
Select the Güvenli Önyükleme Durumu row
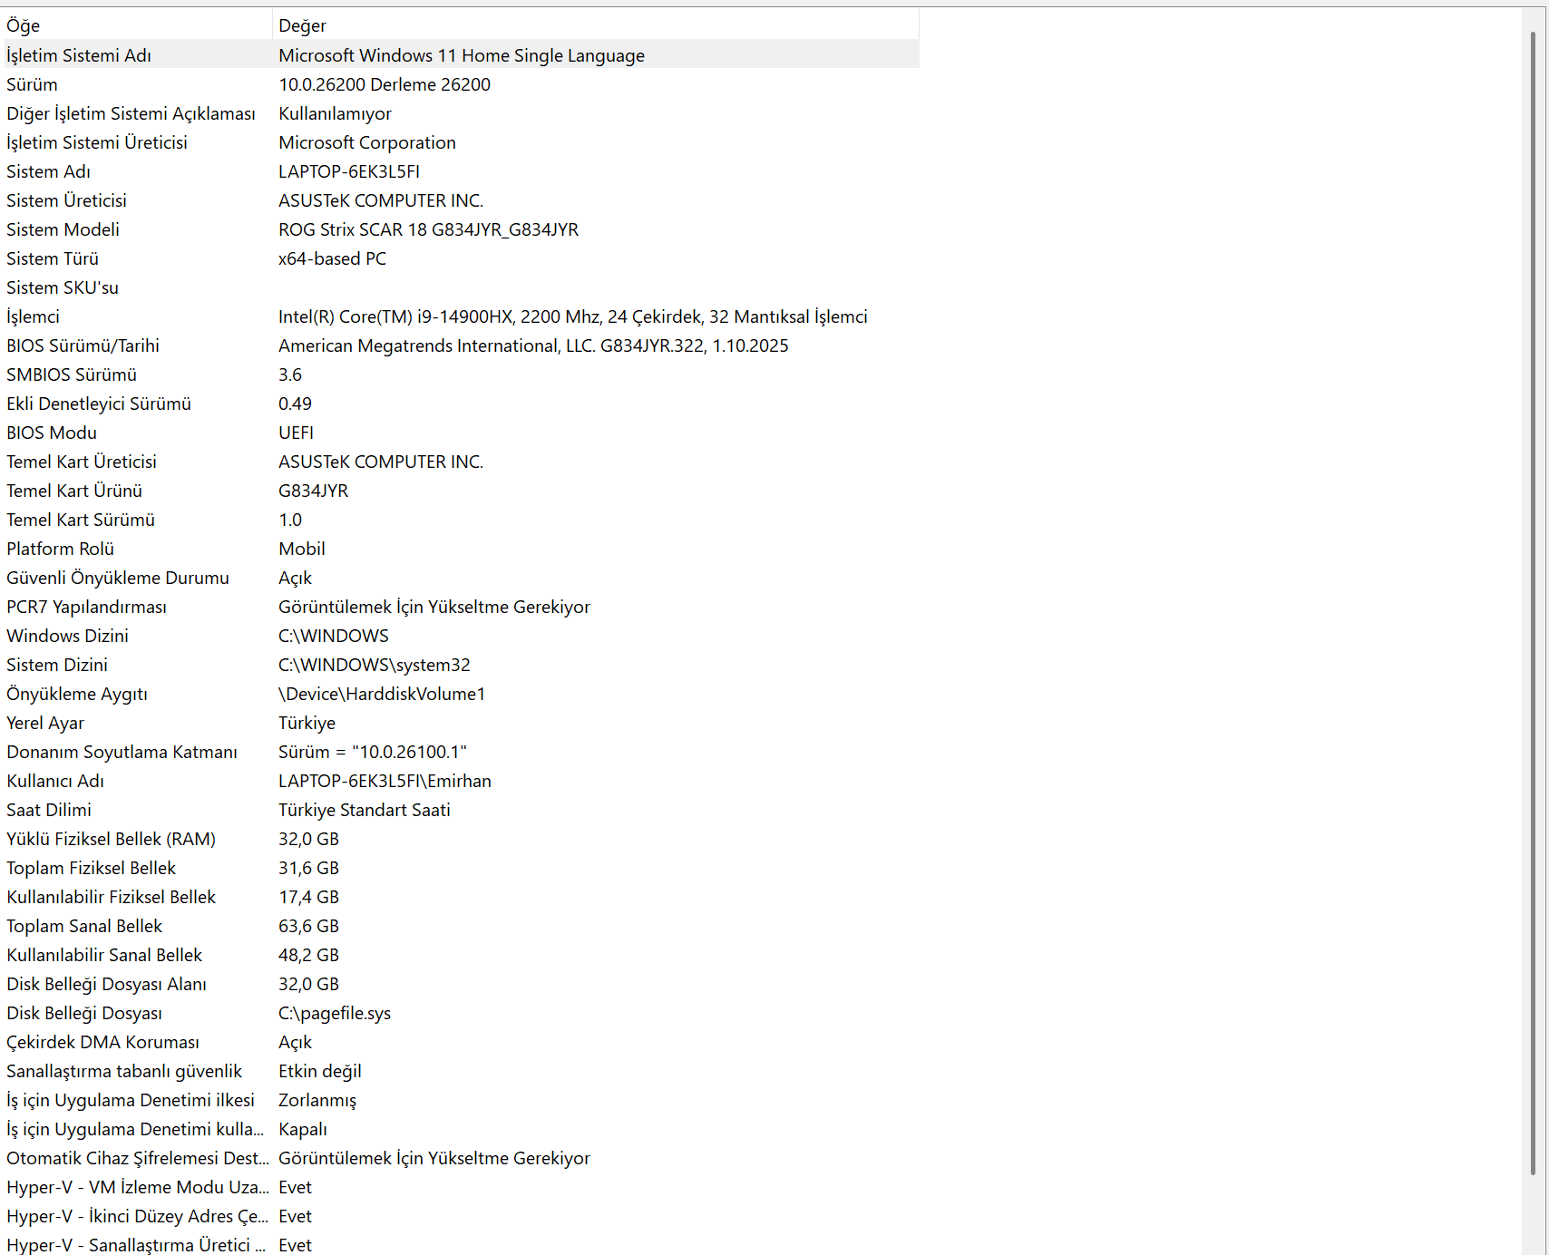point(461,578)
